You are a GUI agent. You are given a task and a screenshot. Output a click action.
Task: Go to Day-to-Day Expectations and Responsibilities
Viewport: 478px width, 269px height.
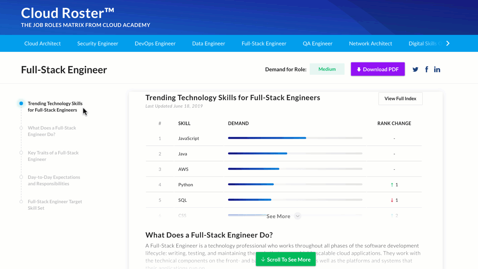coord(54,180)
